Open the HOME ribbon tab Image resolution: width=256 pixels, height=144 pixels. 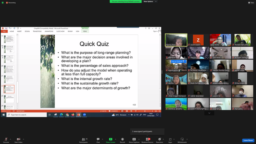(12, 31)
